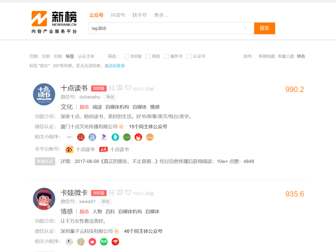Screen dimensions: 336x252
Task: Open the 卡娃微卡 avatar thumbnail
Action: coord(44,199)
